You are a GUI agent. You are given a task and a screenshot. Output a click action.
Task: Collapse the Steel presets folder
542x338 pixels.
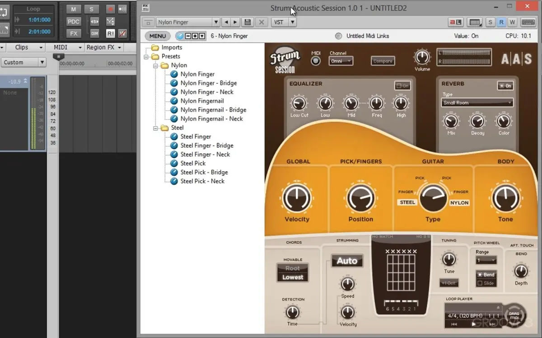click(156, 128)
